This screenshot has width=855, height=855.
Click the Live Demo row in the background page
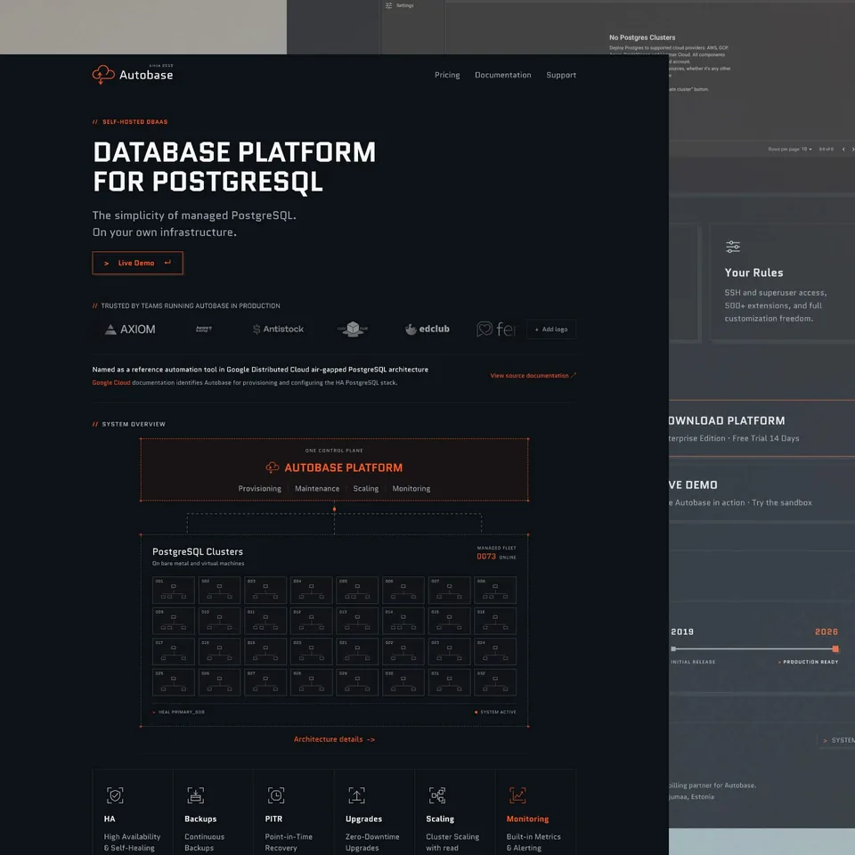[761, 493]
